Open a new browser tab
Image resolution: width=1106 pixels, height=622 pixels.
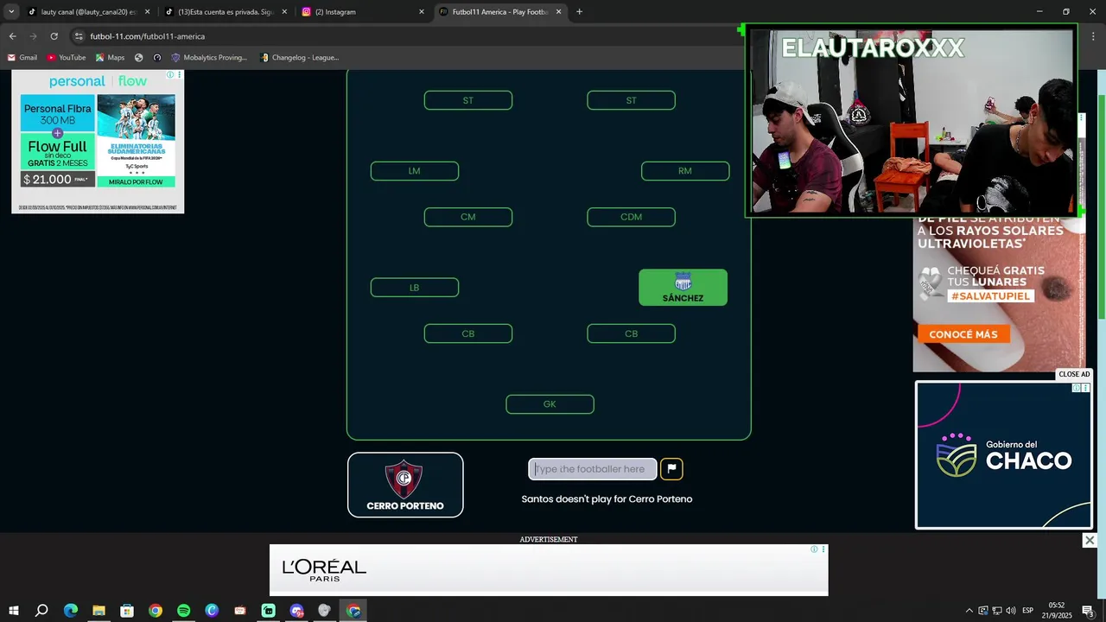(x=579, y=12)
